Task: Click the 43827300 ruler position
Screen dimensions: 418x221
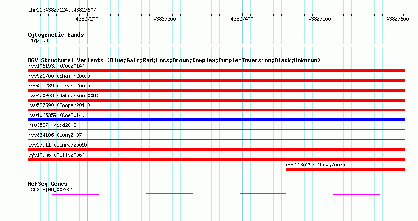Action: (x=164, y=19)
